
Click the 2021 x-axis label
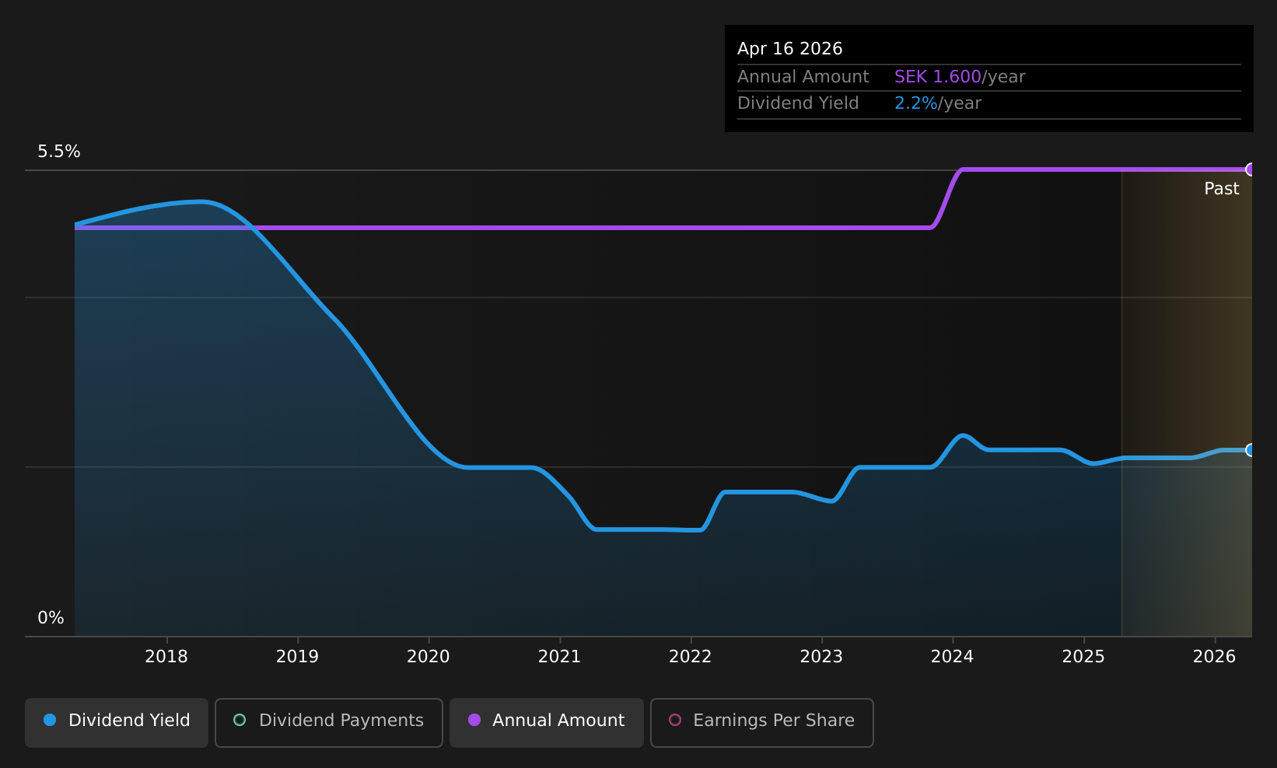[x=559, y=657]
